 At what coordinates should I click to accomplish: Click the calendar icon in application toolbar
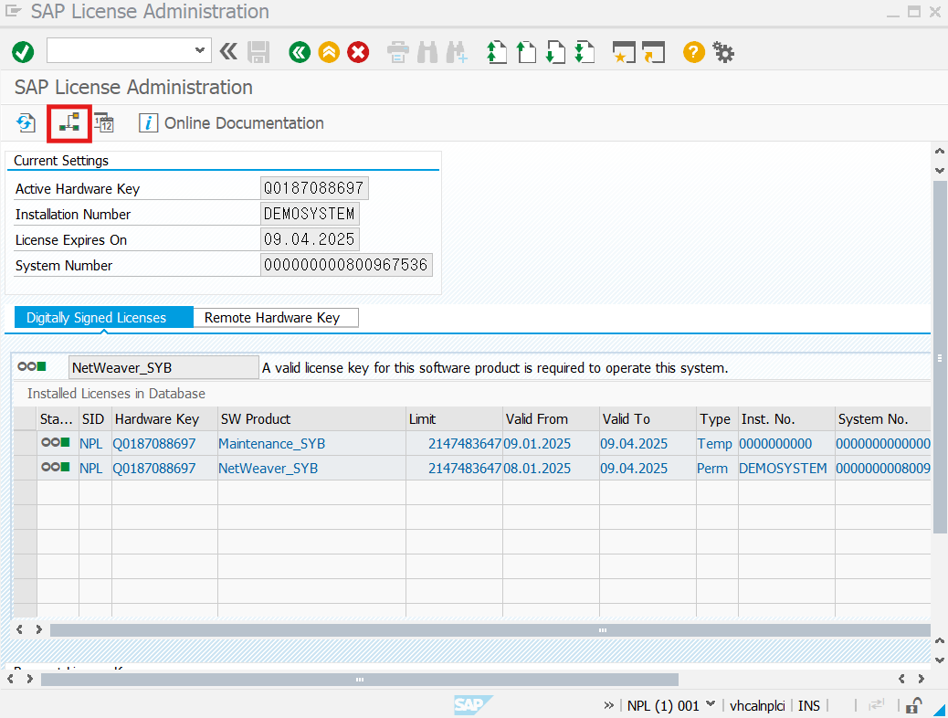[x=104, y=123]
